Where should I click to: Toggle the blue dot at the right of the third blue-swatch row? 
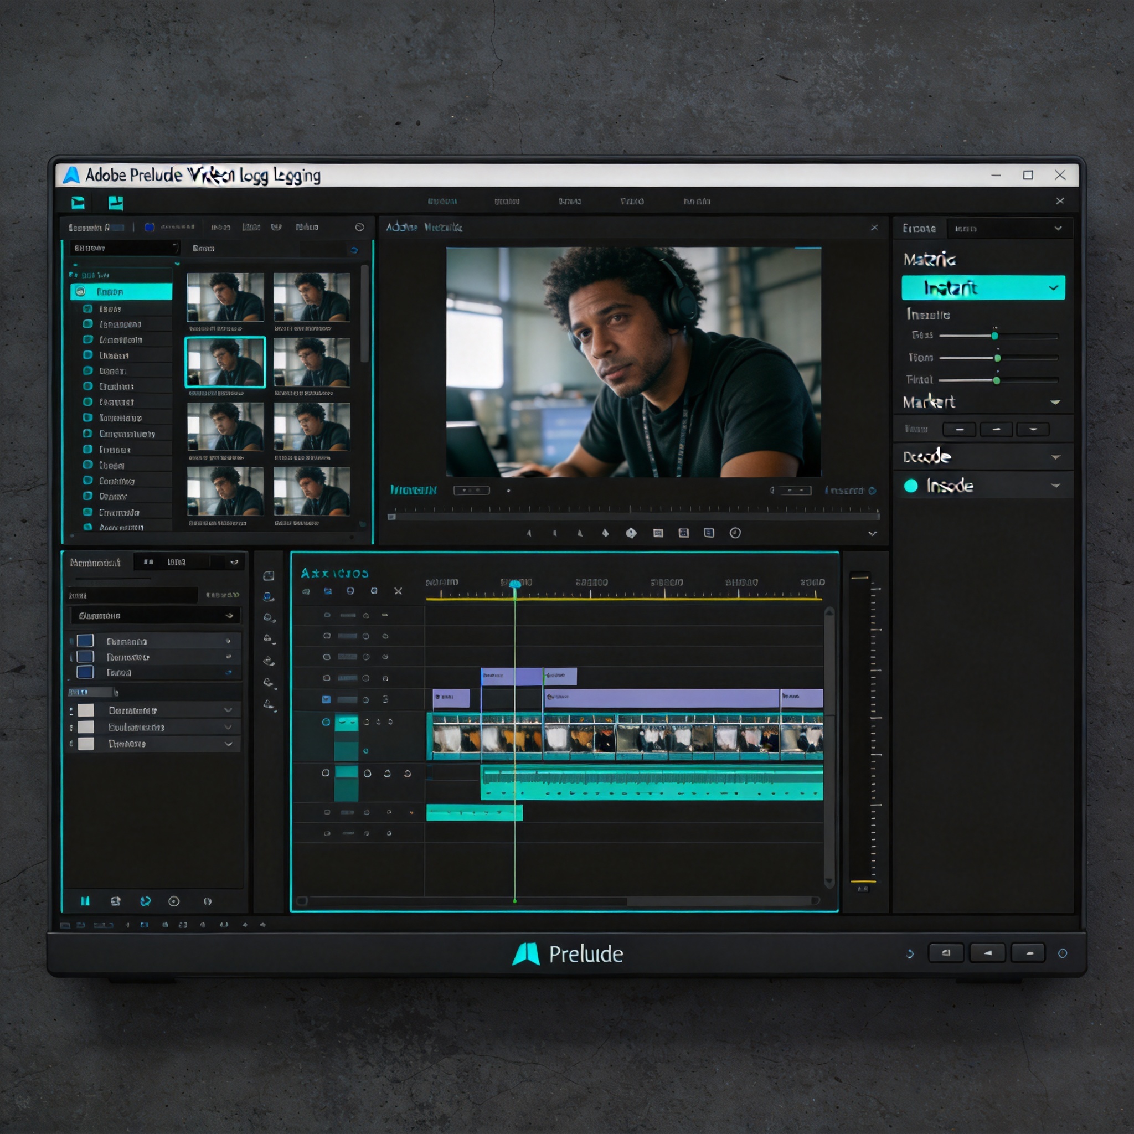pos(228,673)
